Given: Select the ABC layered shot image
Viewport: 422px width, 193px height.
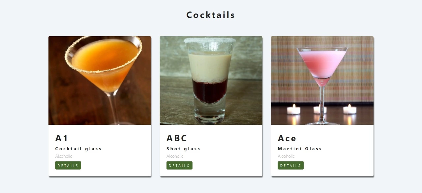Looking at the screenshot, I should click(x=211, y=80).
